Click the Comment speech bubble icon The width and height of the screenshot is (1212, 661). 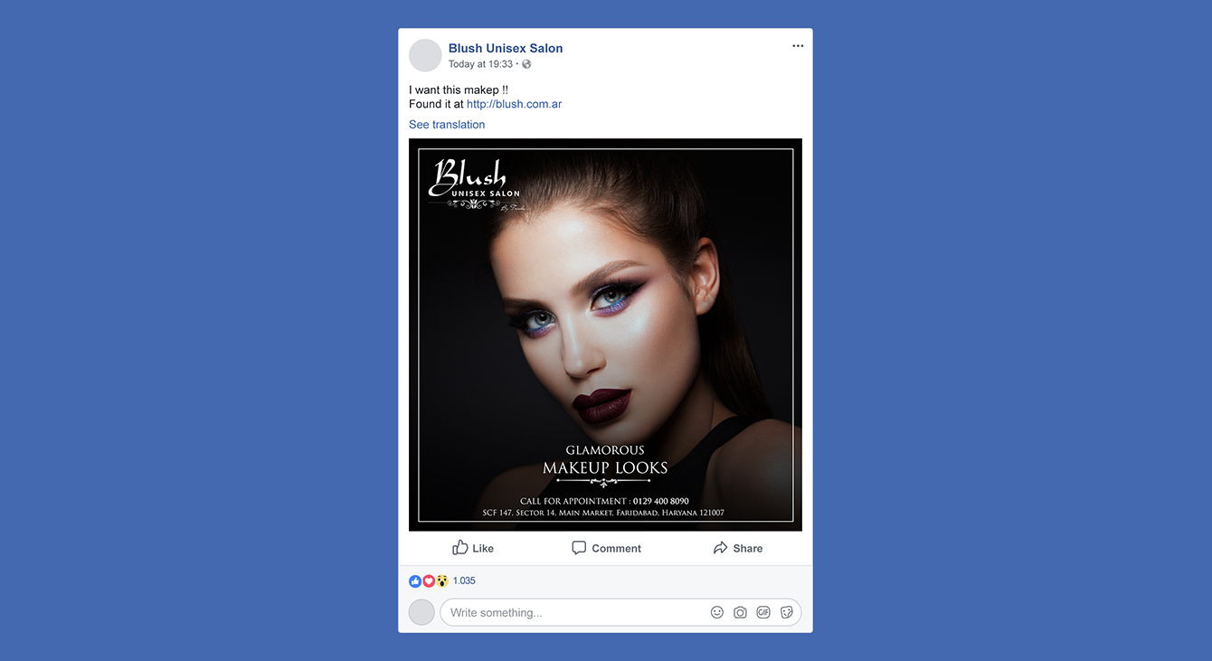tap(579, 548)
